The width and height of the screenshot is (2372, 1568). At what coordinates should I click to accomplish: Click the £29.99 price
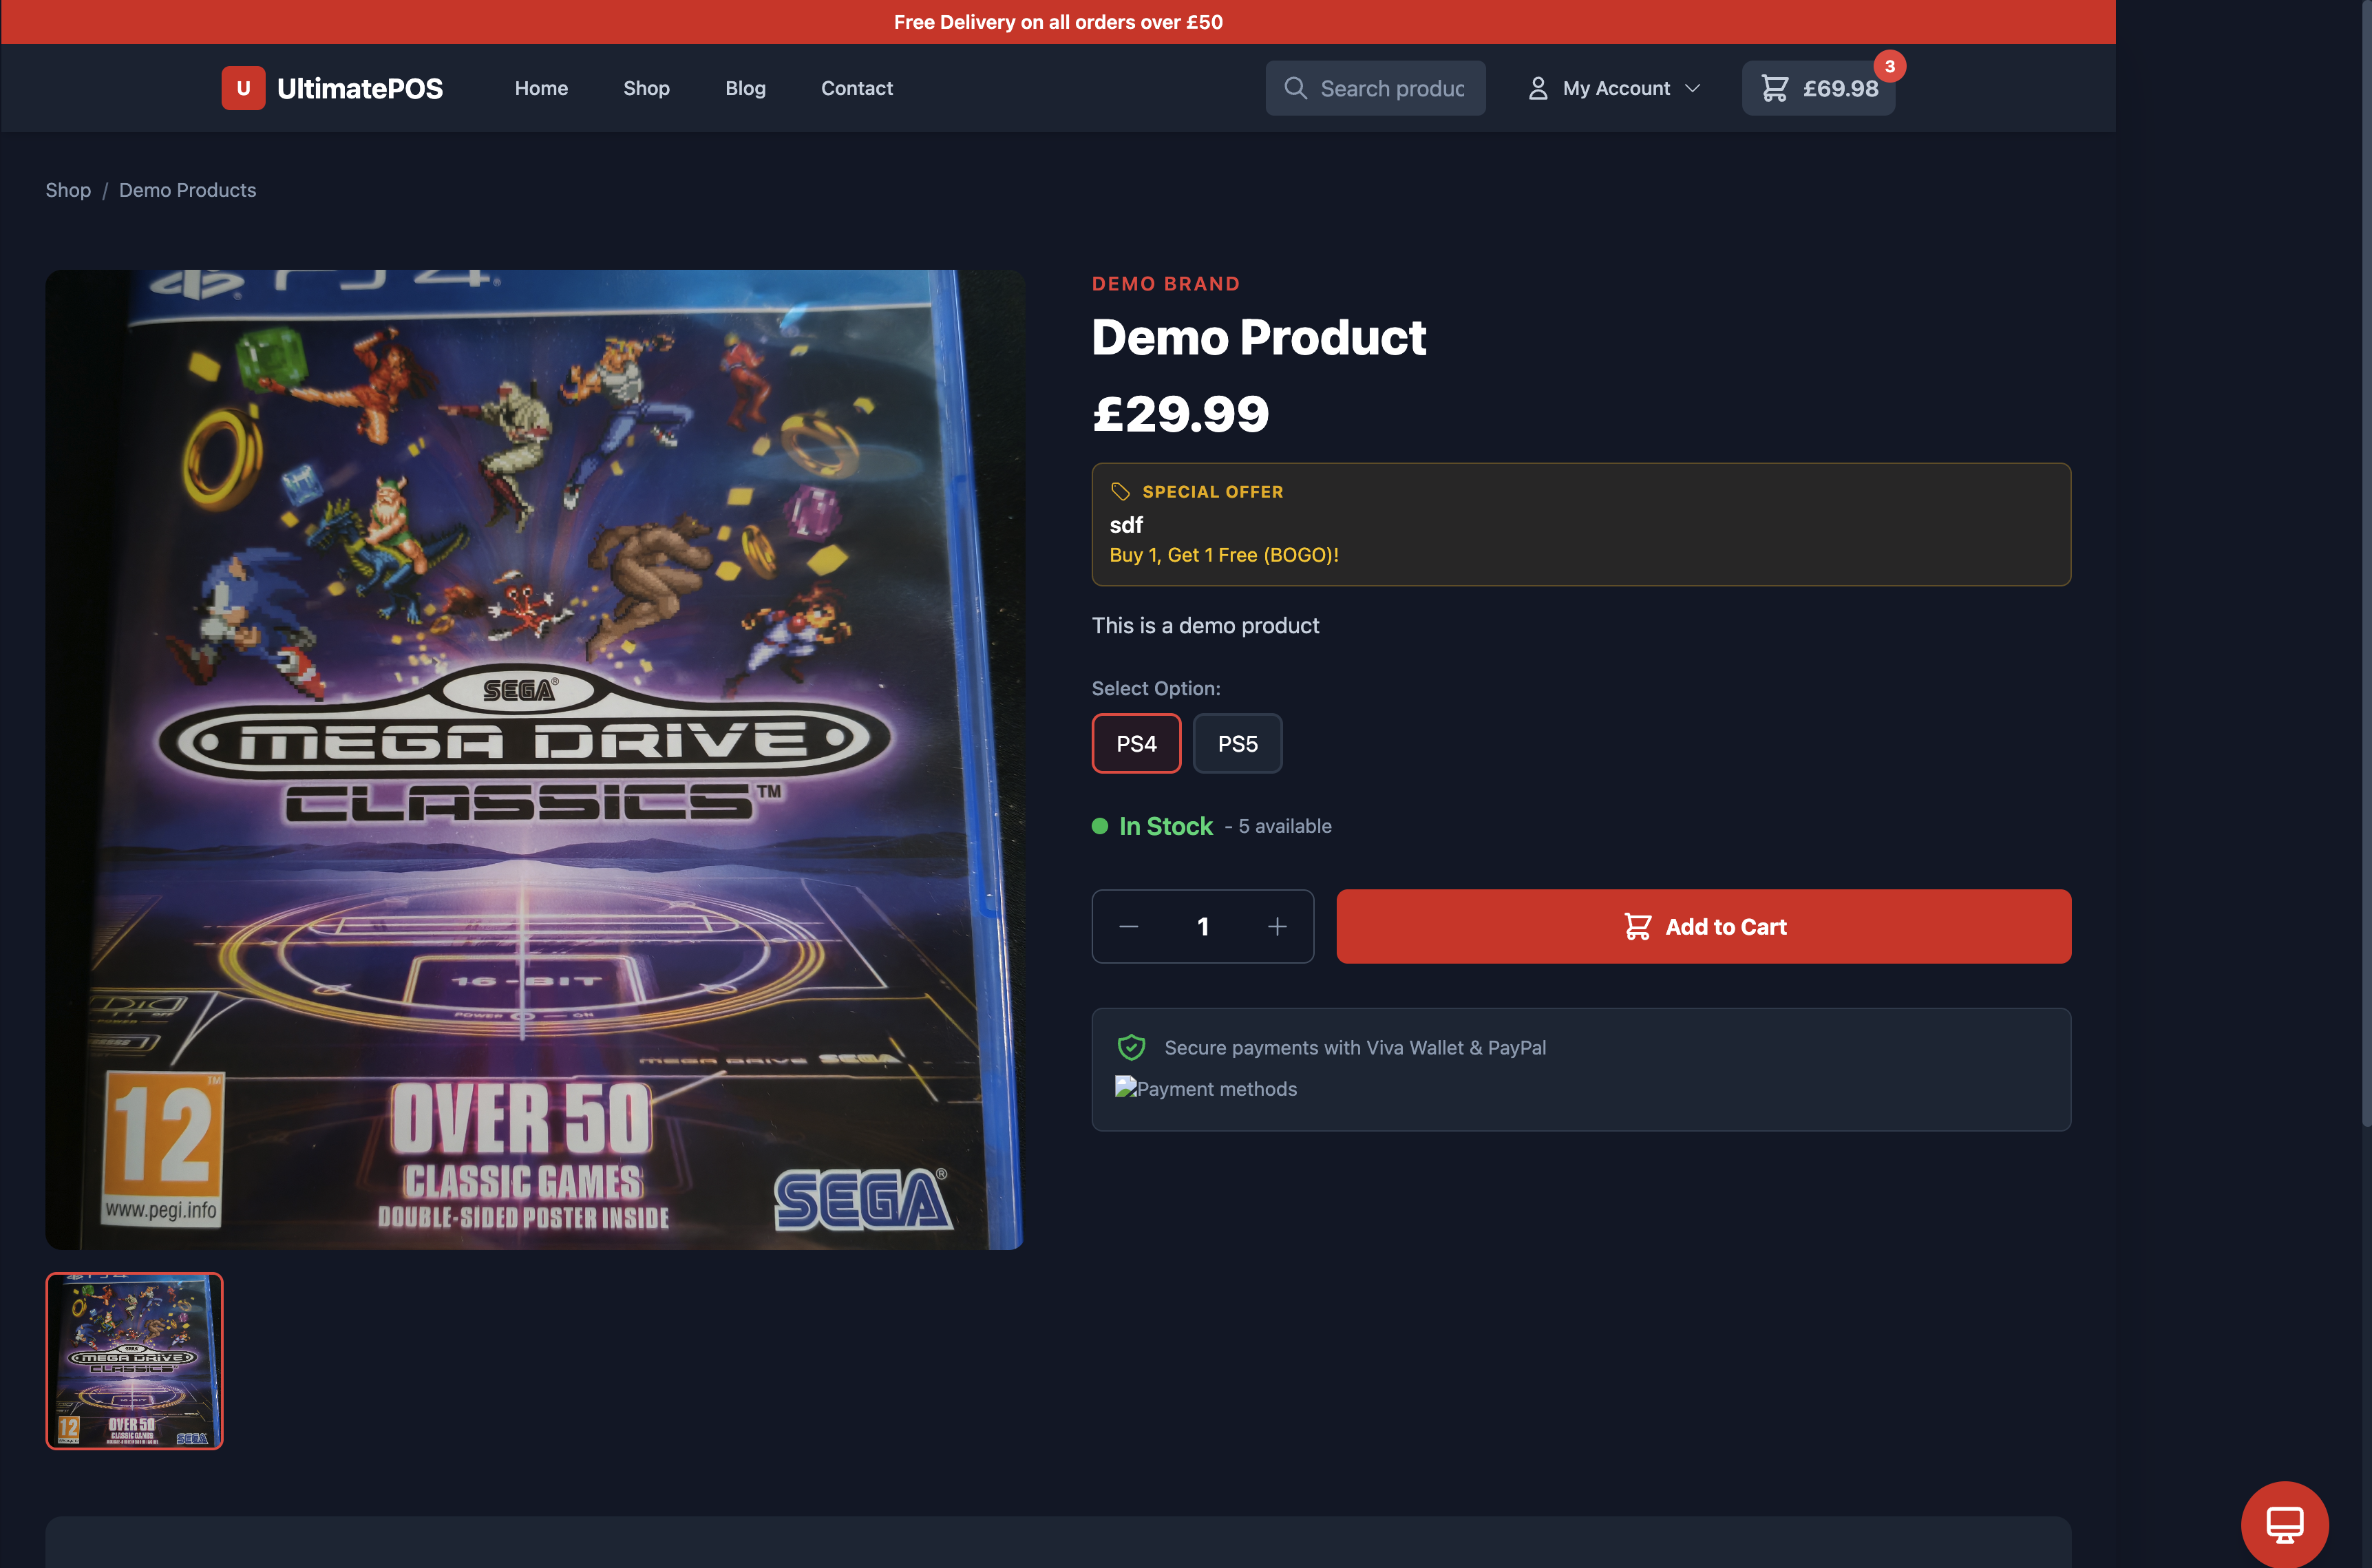tap(1180, 414)
